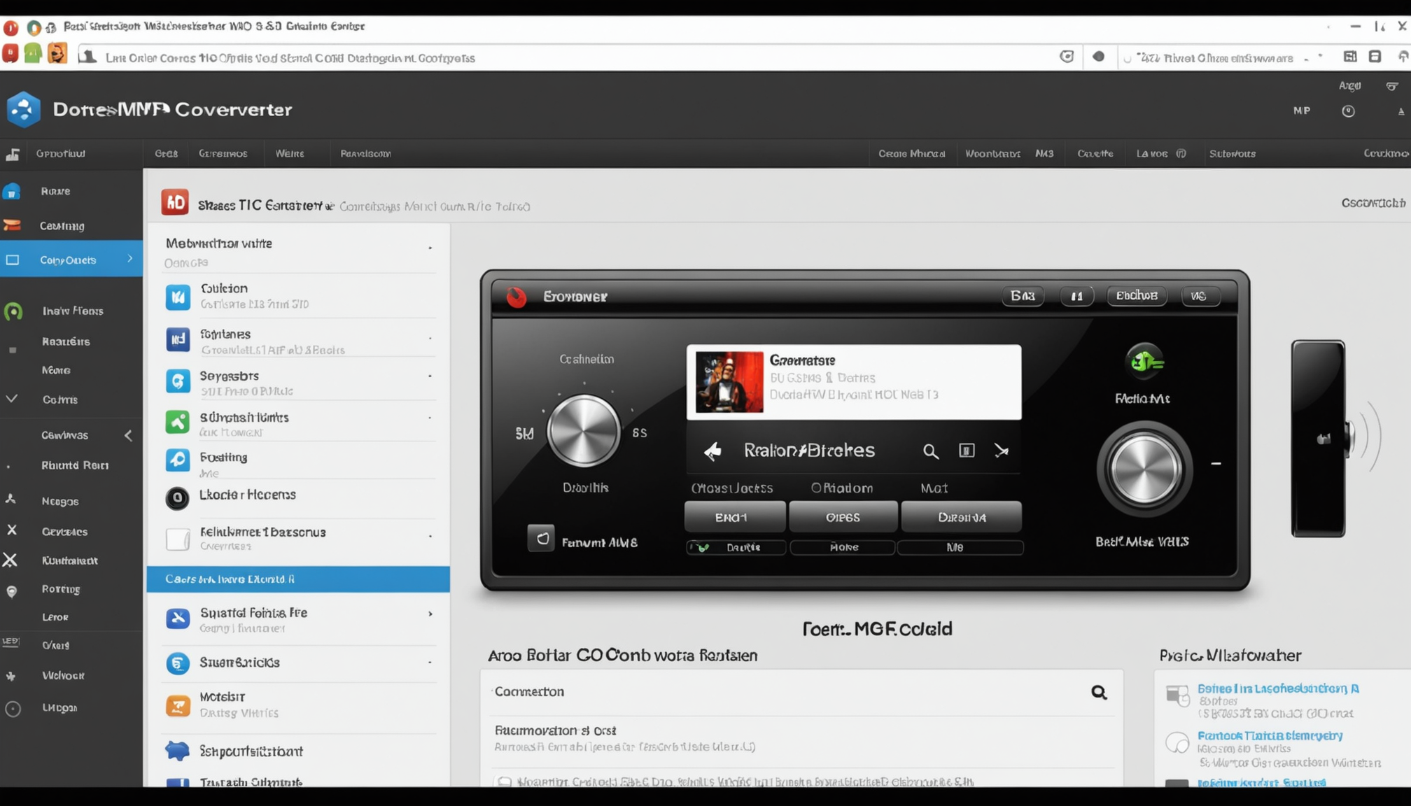The image size is (1411, 806).
Task: Click the search magnifier in Conmerton field
Action: click(1099, 693)
